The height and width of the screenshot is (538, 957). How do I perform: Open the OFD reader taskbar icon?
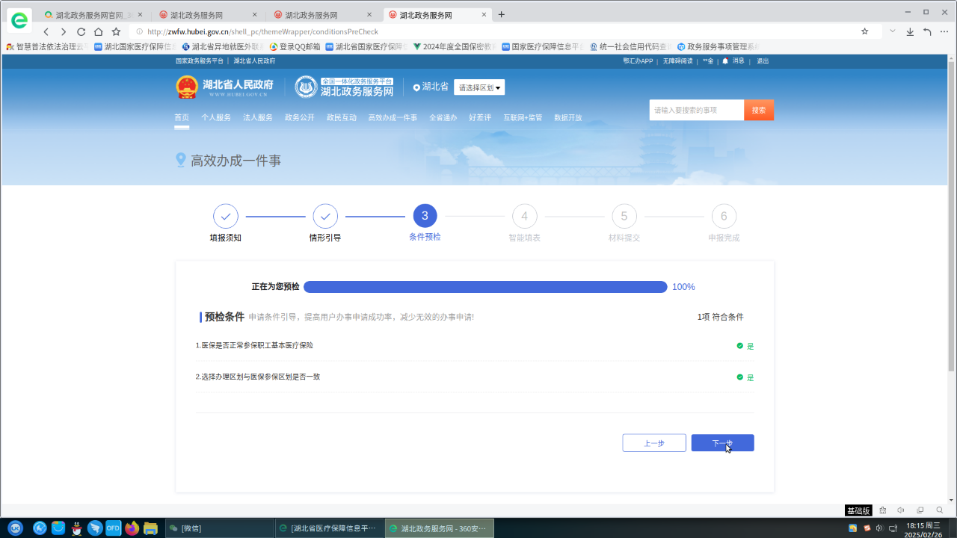114,528
